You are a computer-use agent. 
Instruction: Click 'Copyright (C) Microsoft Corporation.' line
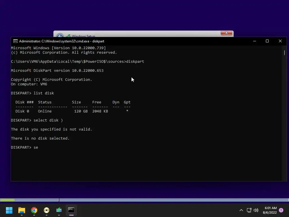[51, 79]
